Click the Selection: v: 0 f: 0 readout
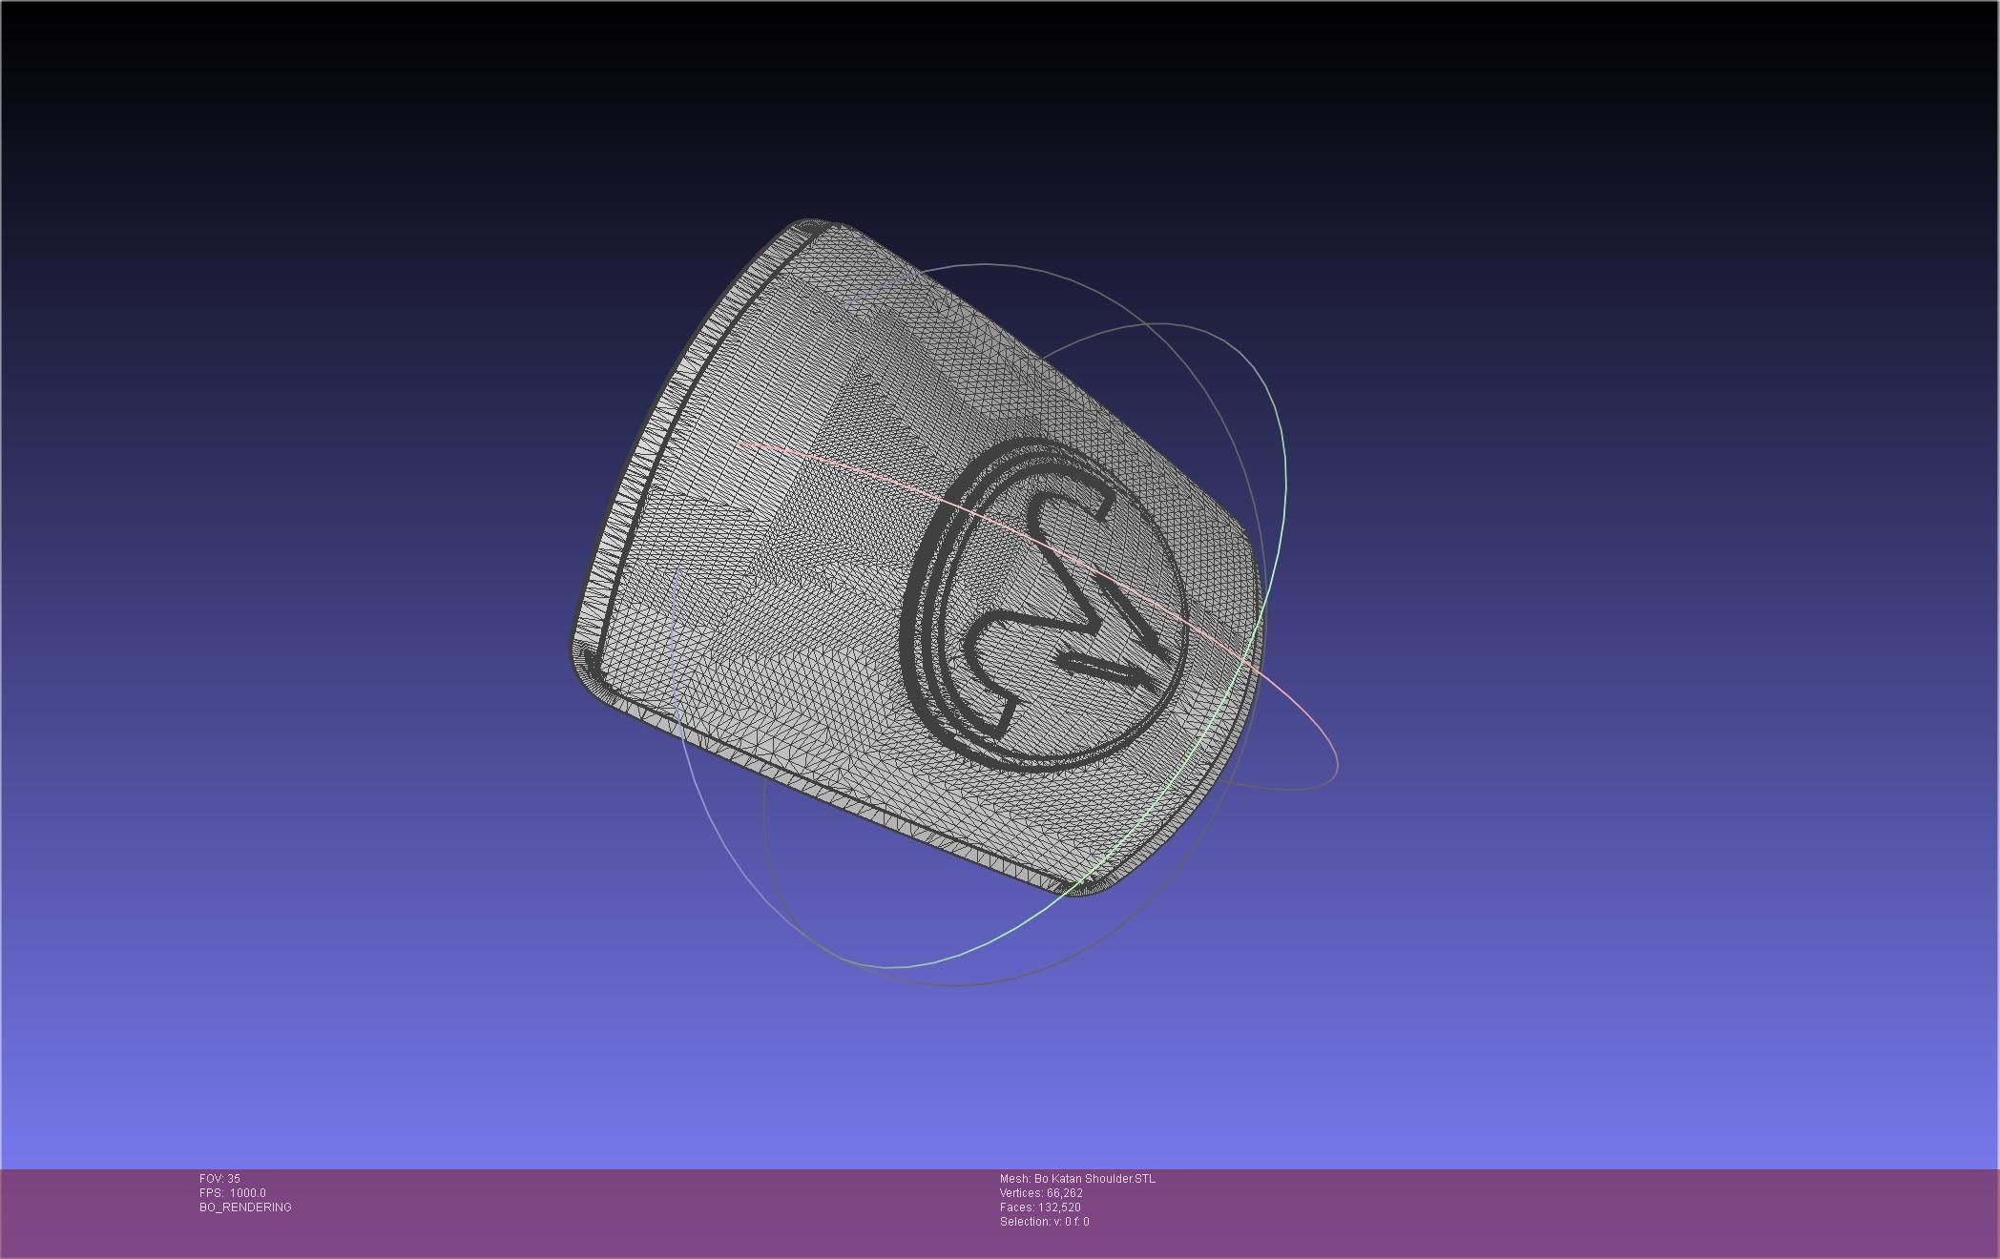2000x1259 pixels. [1044, 1222]
